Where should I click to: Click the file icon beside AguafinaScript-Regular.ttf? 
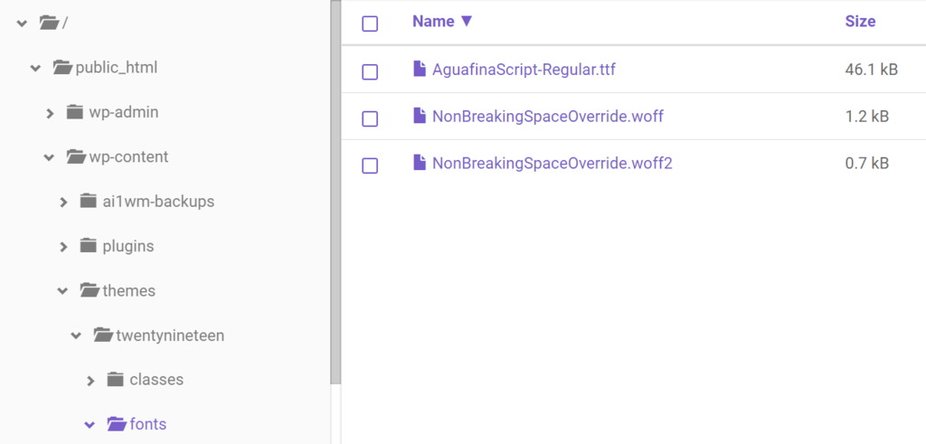pos(419,69)
